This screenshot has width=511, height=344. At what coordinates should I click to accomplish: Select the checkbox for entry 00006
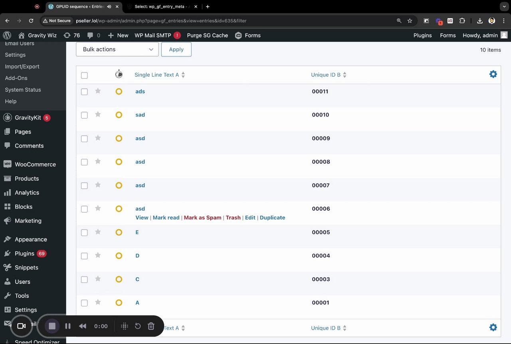pos(84,209)
